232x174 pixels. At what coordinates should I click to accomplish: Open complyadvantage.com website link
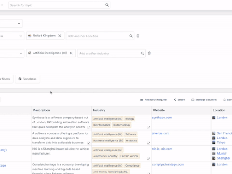pos(168,164)
